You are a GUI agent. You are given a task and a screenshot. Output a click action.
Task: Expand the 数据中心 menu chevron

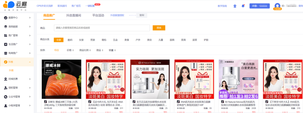pos(30,18)
